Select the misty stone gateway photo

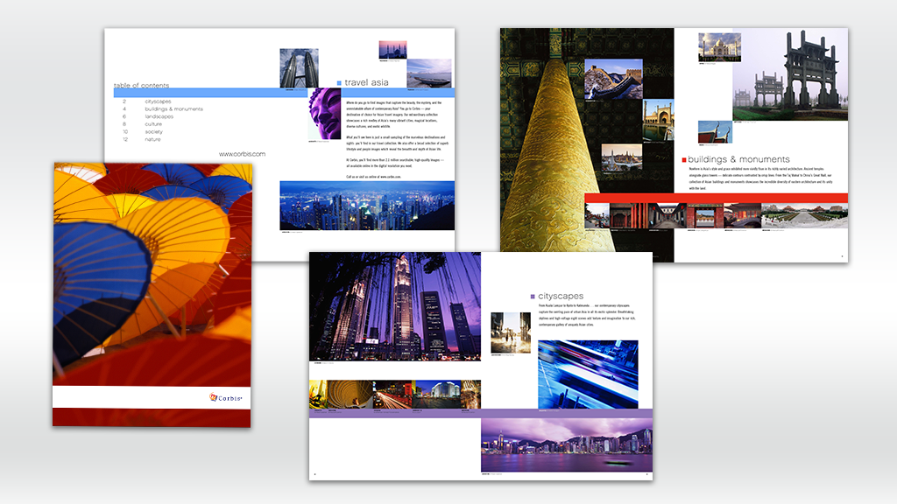(x=790, y=74)
